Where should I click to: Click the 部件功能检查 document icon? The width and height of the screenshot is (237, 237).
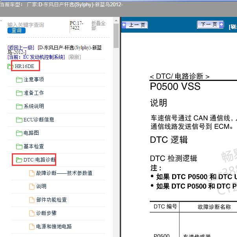coord(31,200)
